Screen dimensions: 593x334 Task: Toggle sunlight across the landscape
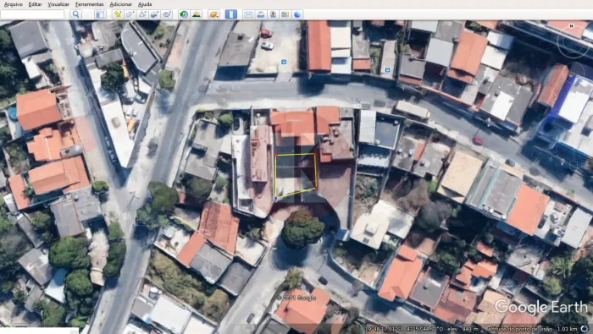[197, 14]
